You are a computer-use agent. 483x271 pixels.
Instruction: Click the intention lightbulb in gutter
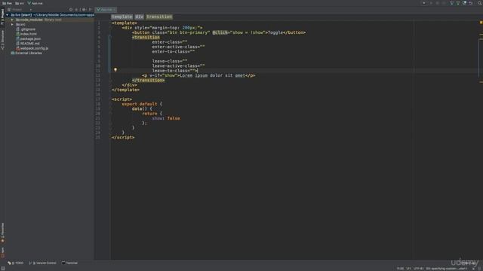[x=115, y=70]
